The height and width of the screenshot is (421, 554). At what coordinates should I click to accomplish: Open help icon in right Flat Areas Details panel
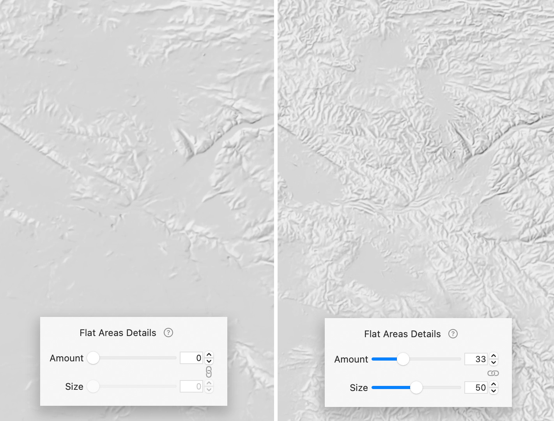click(x=453, y=334)
